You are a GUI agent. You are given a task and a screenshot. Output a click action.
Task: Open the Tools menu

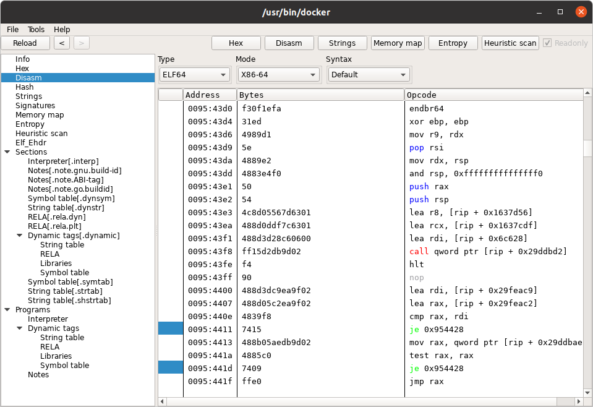[x=36, y=29]
